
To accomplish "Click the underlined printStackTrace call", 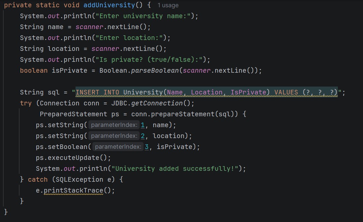I will coord(73,190).
